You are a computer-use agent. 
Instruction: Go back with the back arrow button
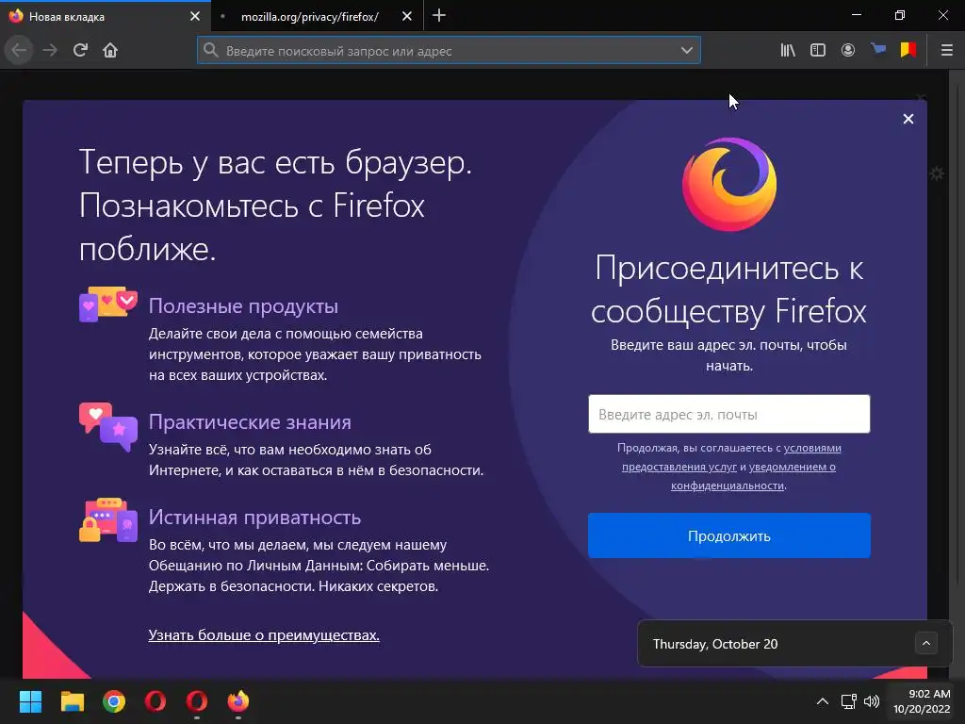pos(19,50)
